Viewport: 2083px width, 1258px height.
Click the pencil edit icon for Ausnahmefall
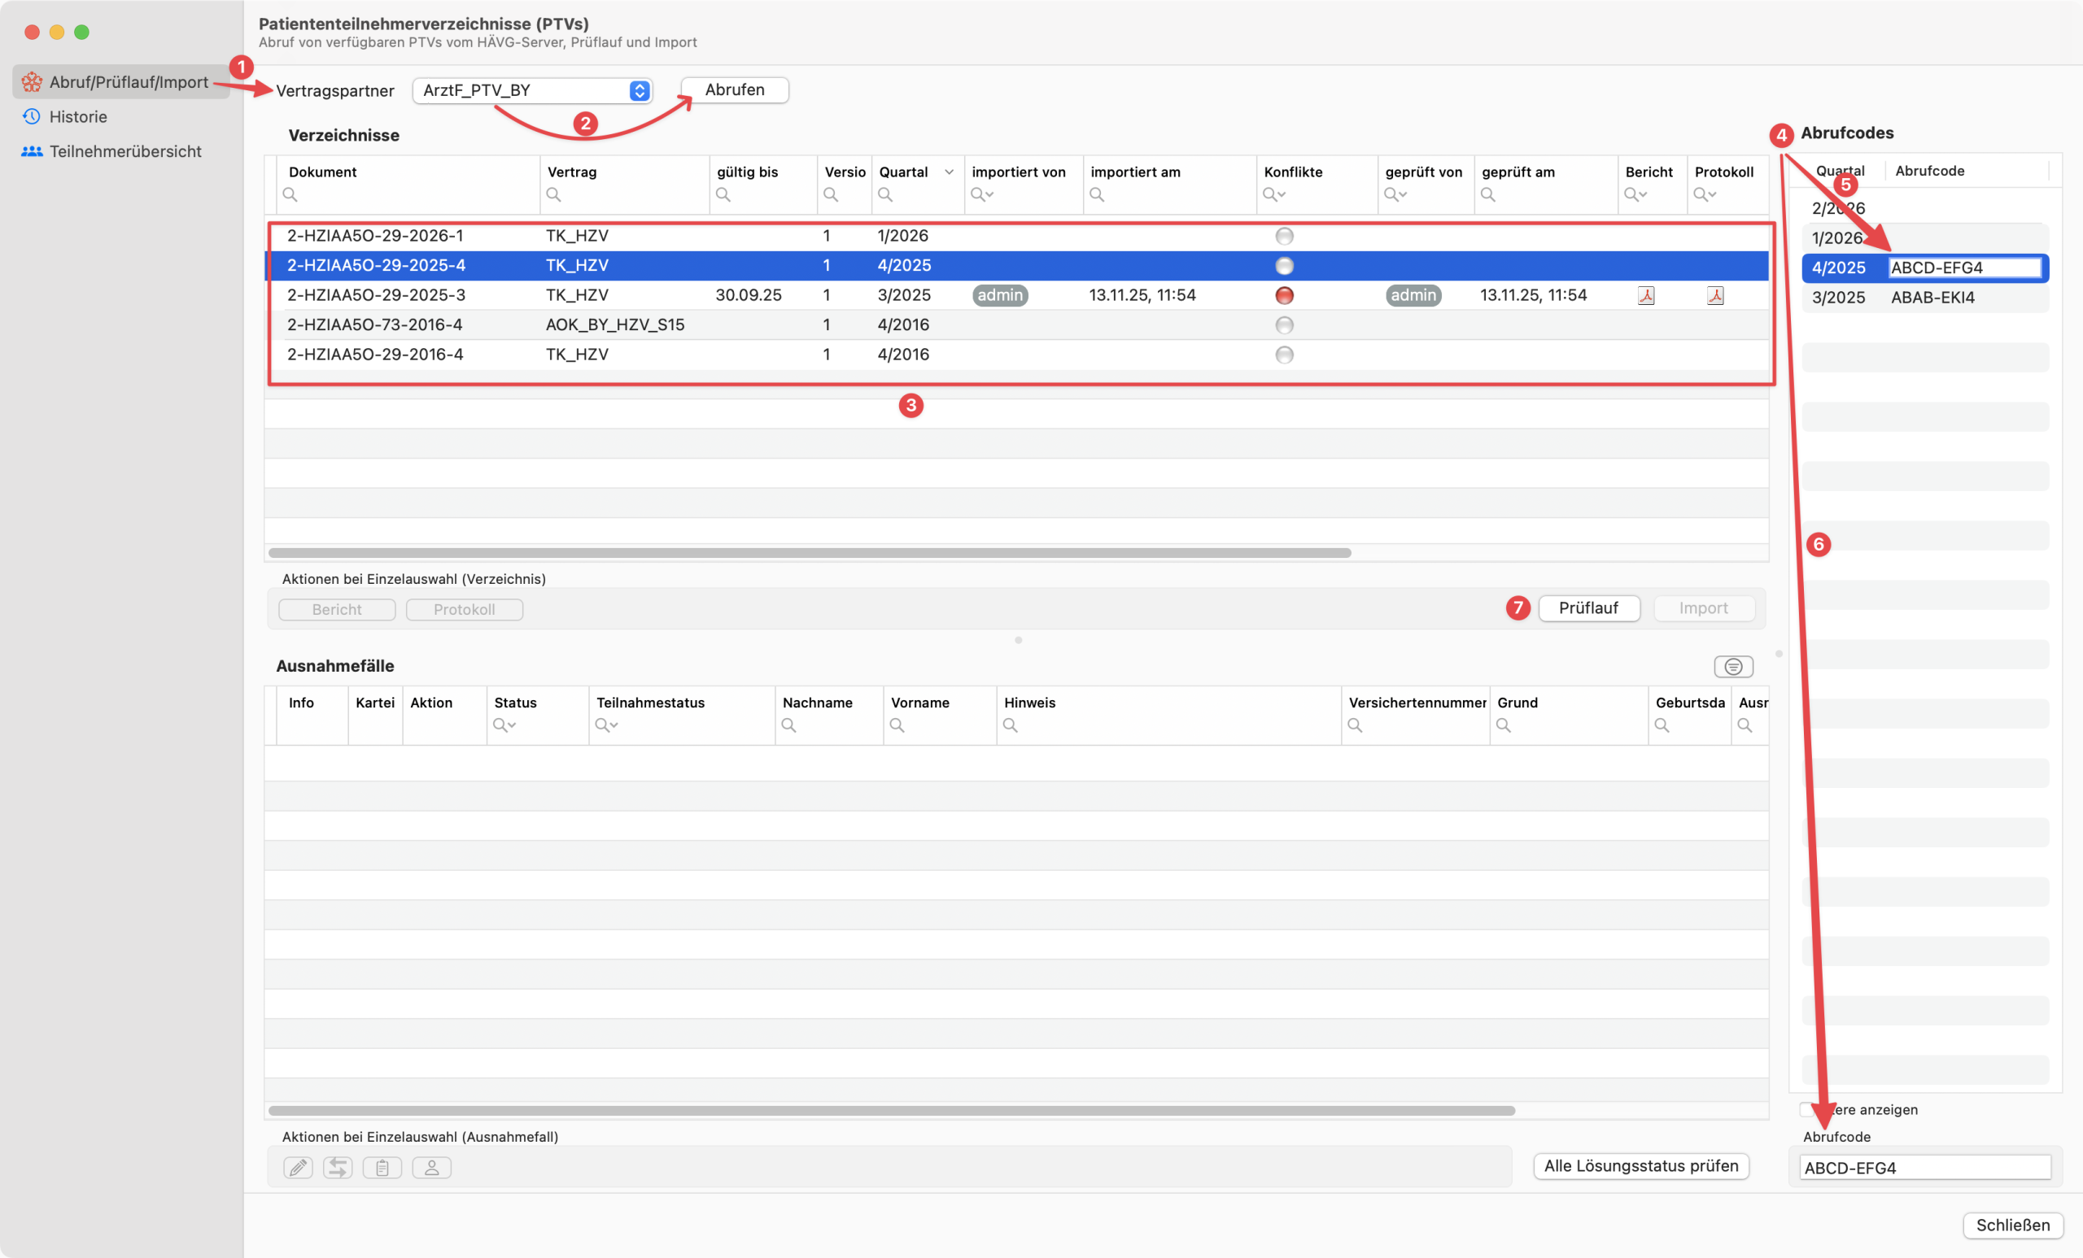coord(298,1168)
